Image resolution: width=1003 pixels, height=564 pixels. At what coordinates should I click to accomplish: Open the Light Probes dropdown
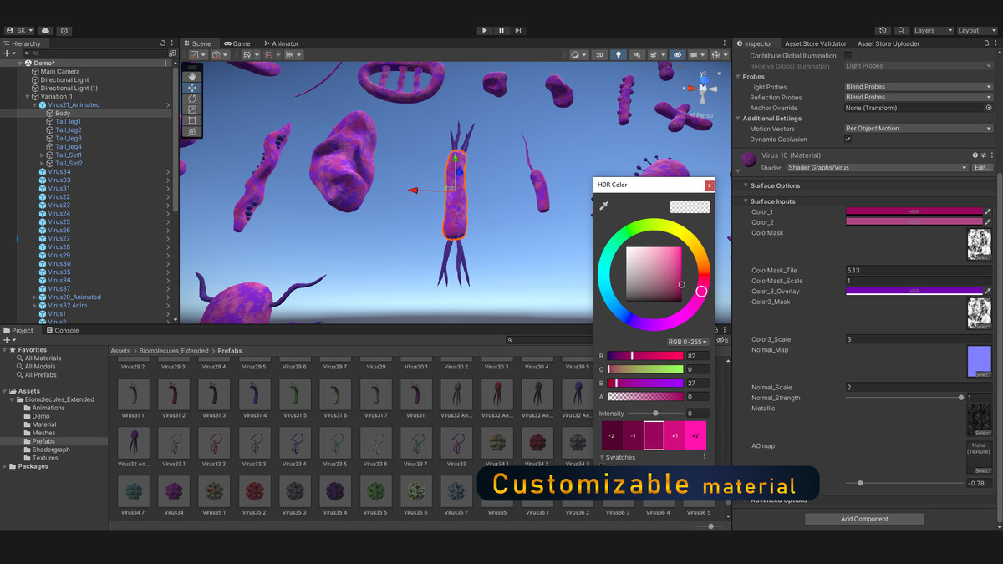(919, 87)
